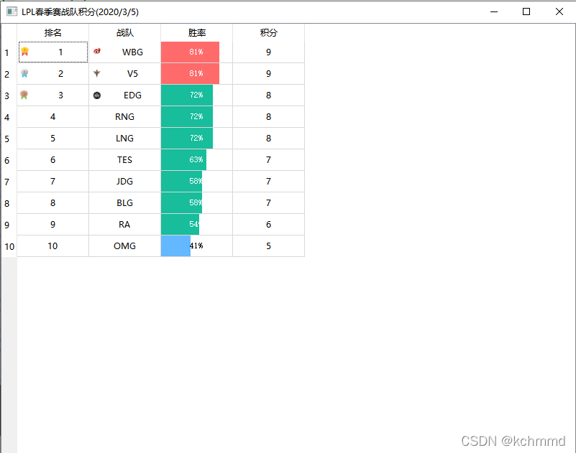Select row header 7

click(x=9, y=182)
